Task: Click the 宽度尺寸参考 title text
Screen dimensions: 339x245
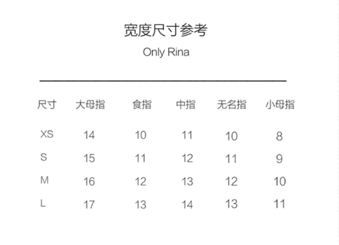Action: (166, 31)
